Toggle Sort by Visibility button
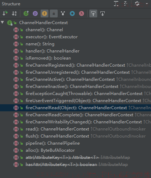This screenshot has height=178, width=151. click(x=5, y=13)
